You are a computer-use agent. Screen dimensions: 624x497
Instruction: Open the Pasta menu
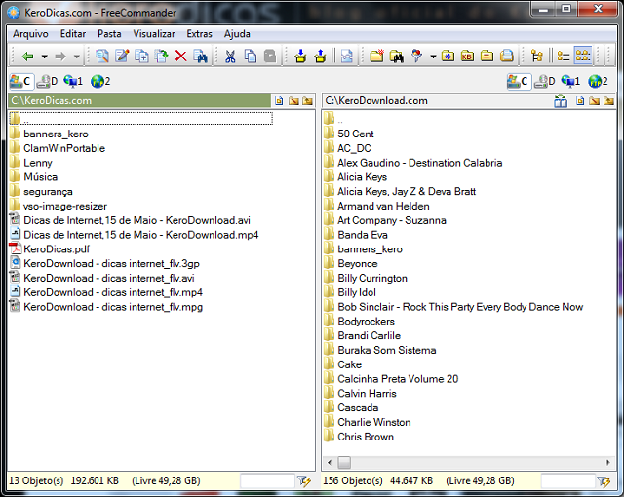(x=109, y=34)
